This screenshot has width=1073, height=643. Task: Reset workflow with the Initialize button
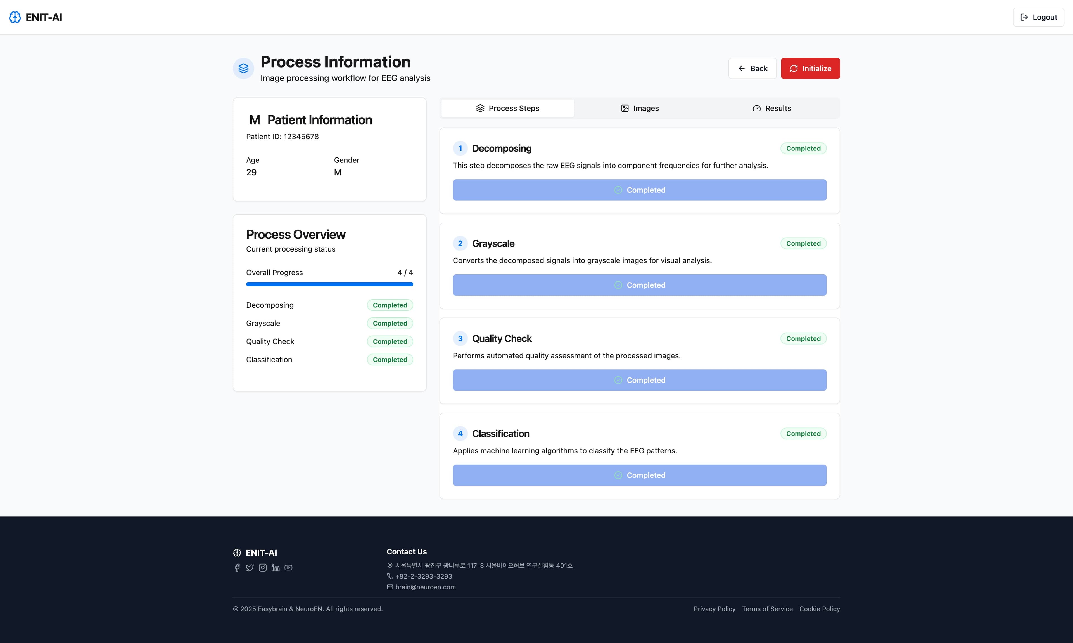[810, 68]
